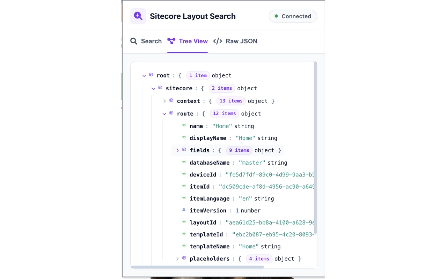Click the Tree View tab hierarchy icon
The height and width of the screenshot is (279, 447).
pyautogui.click(x=171, y=41)
